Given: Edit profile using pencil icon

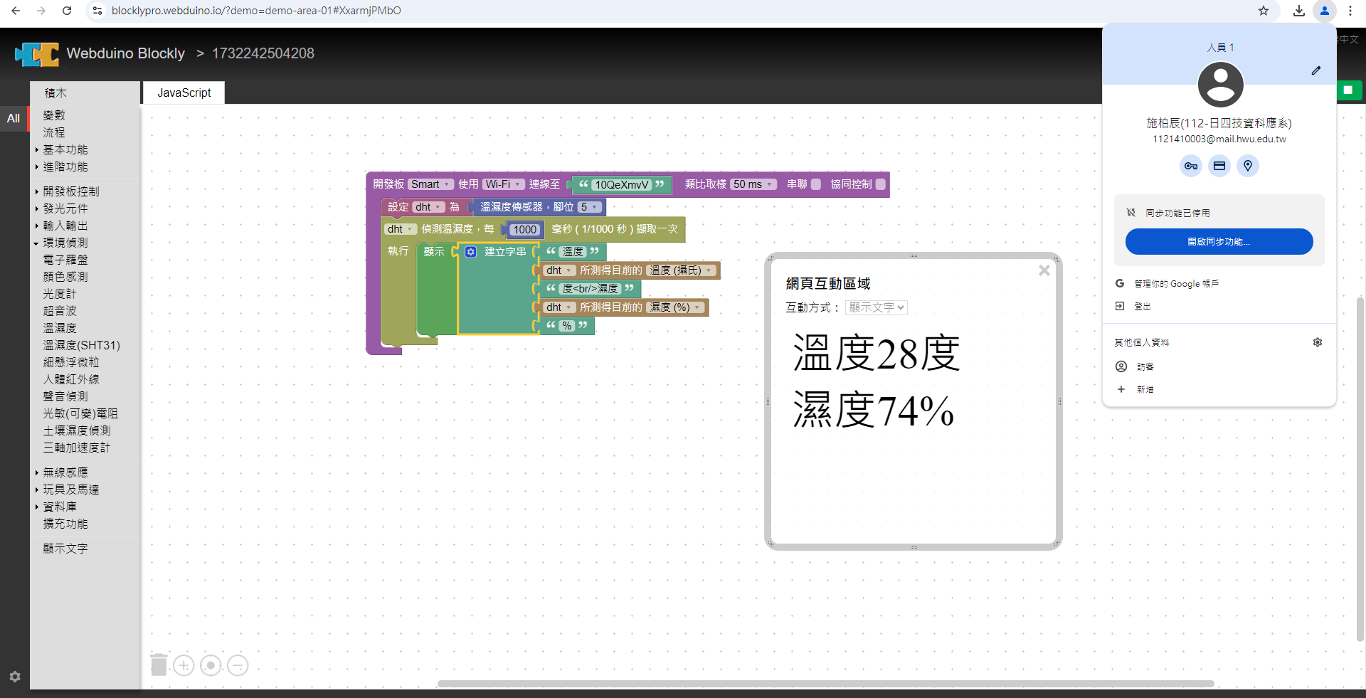Looking at the screenshot, I should (1315, 70).
